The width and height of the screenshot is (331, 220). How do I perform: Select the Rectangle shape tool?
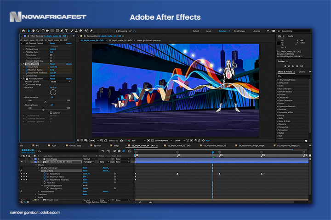click(x=57, y=31)
